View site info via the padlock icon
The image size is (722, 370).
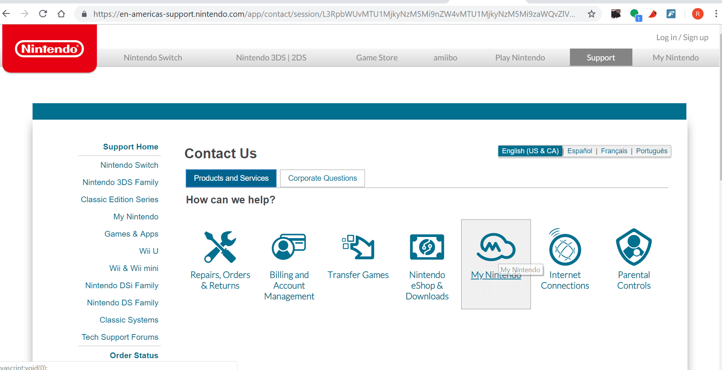coord(84,14)
